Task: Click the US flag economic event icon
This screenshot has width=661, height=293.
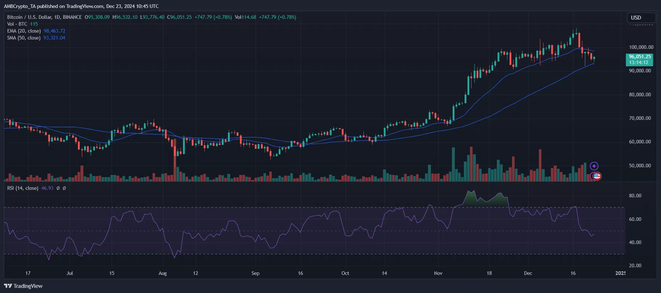Action: (x=597, y=176)
